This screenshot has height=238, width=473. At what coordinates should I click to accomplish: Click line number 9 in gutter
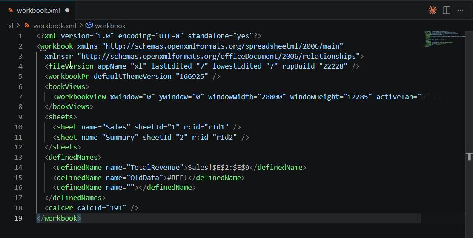pos(20,117)
